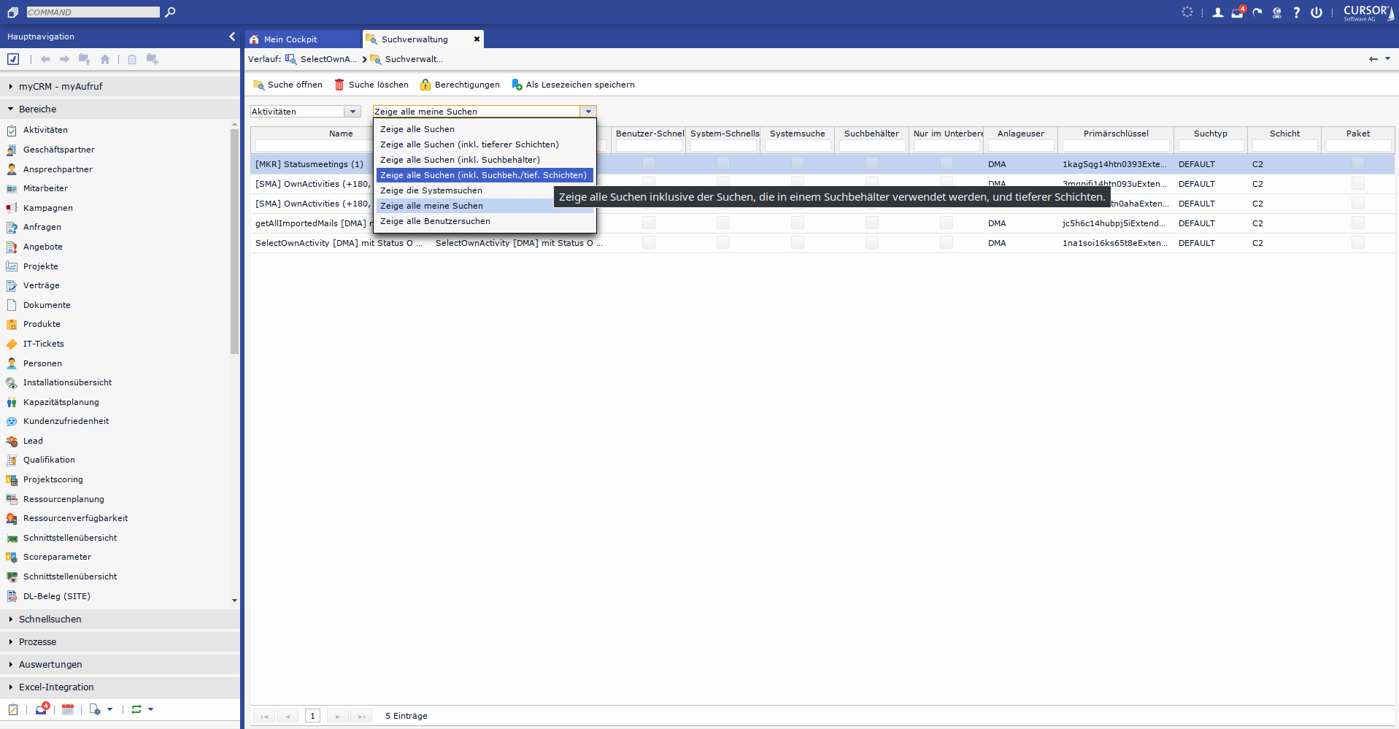The height and width of the screenshot is (729, 1399).
Task: Open the calendar icon in bottom toolbar
Action: coord(68,709)
